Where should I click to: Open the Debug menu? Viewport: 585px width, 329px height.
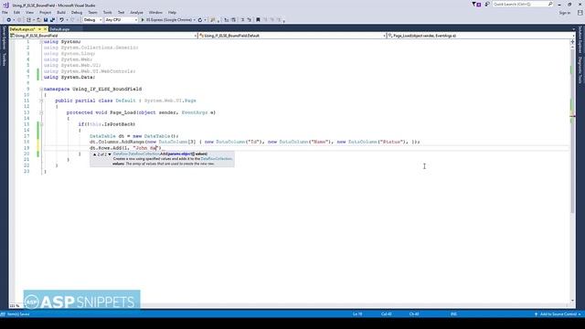[x=77, y=12]
